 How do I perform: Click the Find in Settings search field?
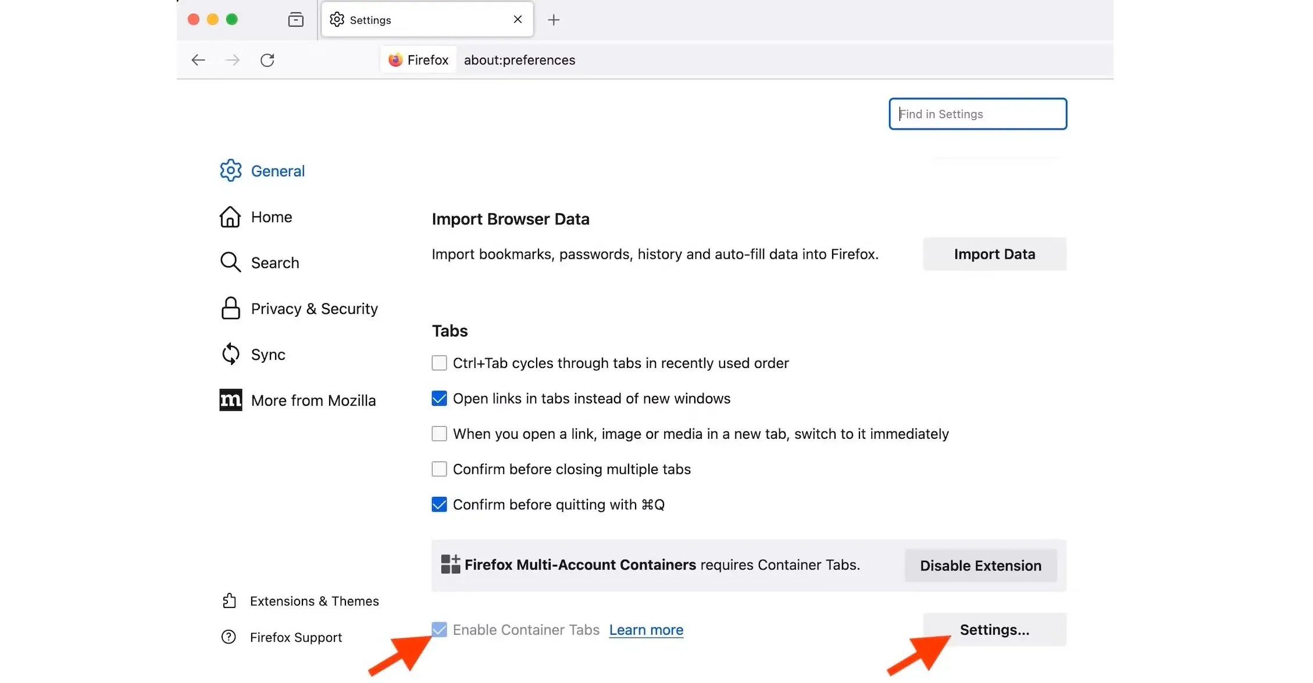point(977,114)
